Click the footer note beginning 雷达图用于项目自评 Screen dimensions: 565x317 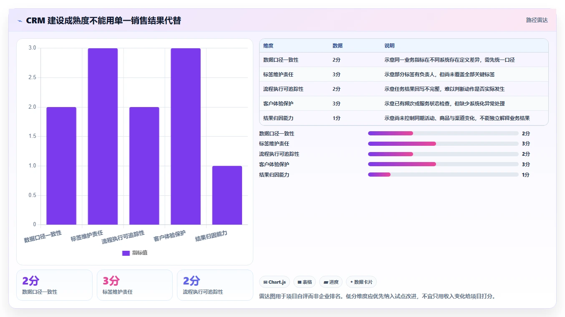point(377,297)
